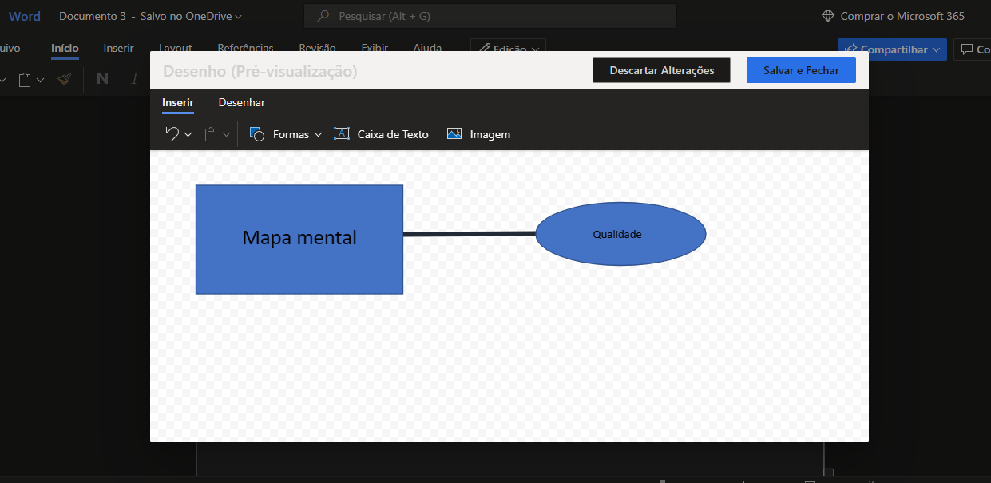Open the Formas dropdown chevron
991x483 pixels.
click(x=318, y=134)
